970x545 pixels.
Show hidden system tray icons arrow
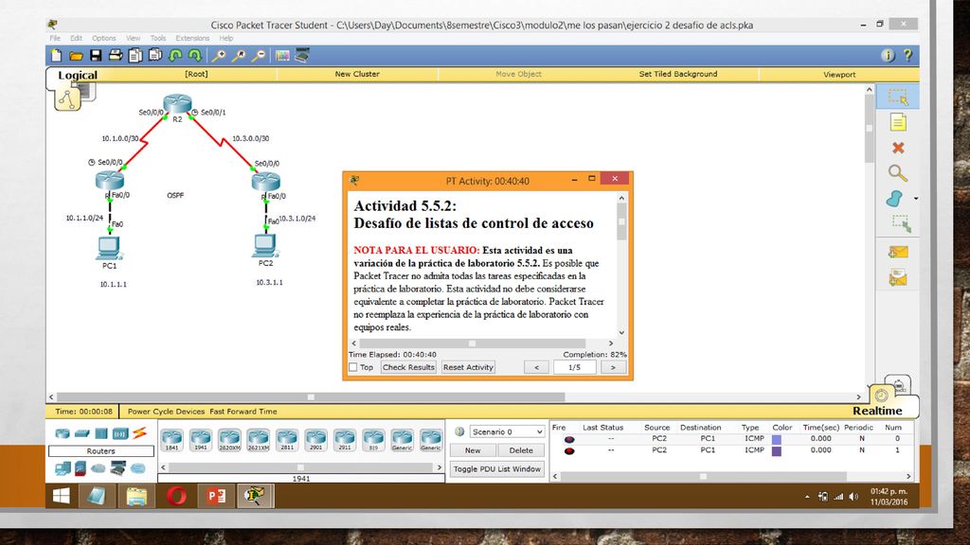(x=807, y=496)
